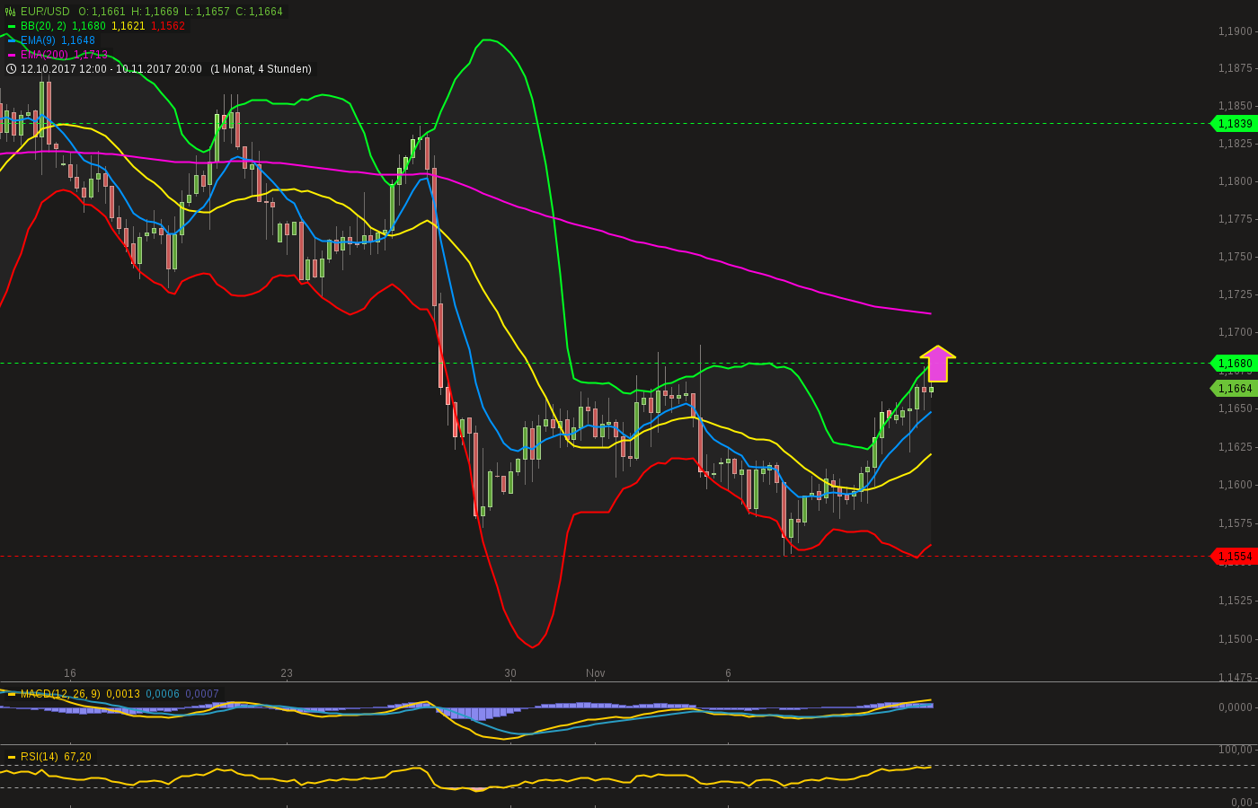Screen dimensions: 1258x808
Task: Select the RSI(14) indicator label
Action: pyautogui.click(x=40, y=757)
